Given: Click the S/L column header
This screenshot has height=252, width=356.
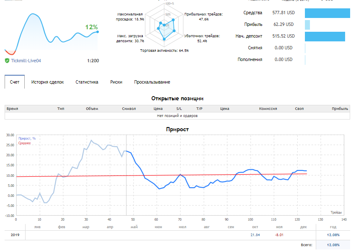Looking at the screenshot, I should click(179, 109).
